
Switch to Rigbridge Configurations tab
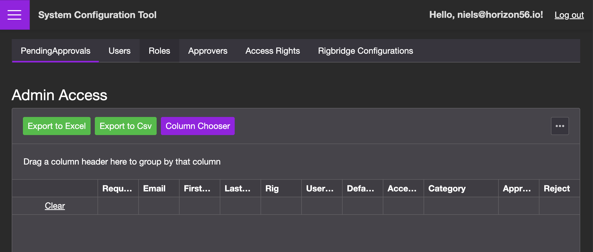click(x=365, y=51)
